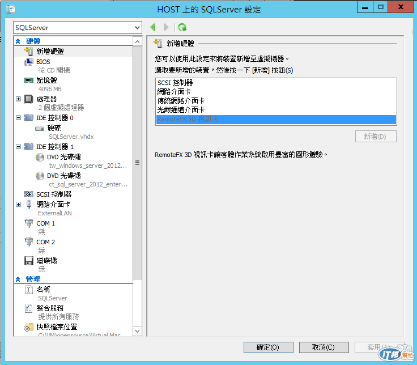Select the 處理器 processor icon
Image resolution: width=417 pixels, height=365 pixels.
[x=29, y=99]
